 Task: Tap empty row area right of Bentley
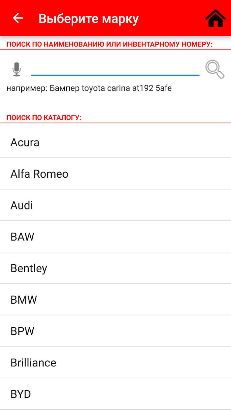[x=139, y=268]
